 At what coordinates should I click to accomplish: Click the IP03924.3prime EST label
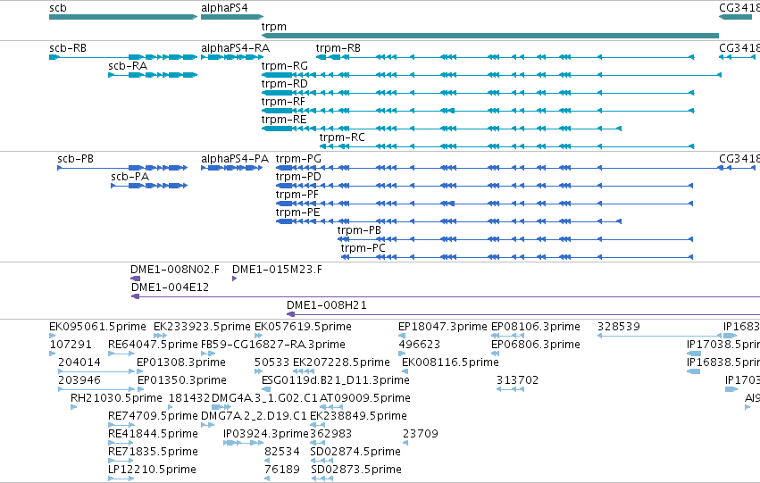[265, 434]
